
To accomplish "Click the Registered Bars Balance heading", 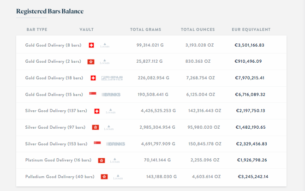I will 50,11.
